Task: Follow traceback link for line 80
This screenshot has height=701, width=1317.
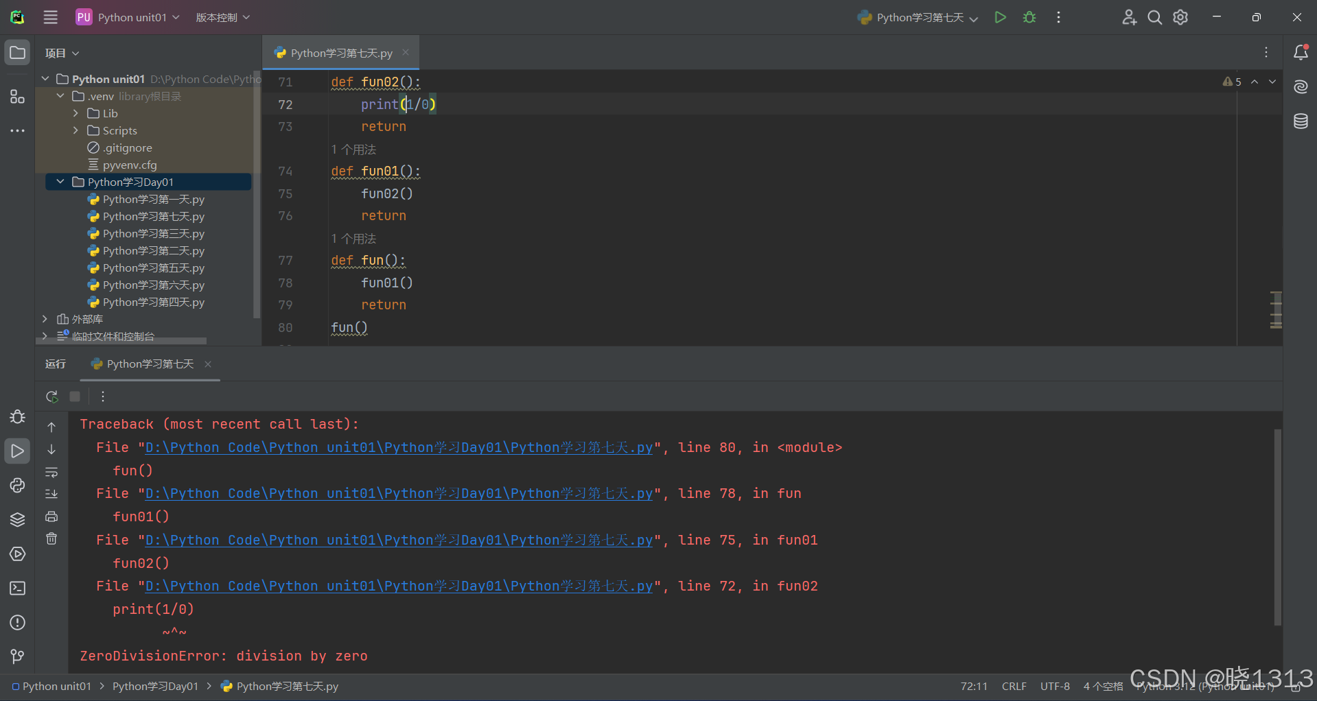Action: pos(399,447)
